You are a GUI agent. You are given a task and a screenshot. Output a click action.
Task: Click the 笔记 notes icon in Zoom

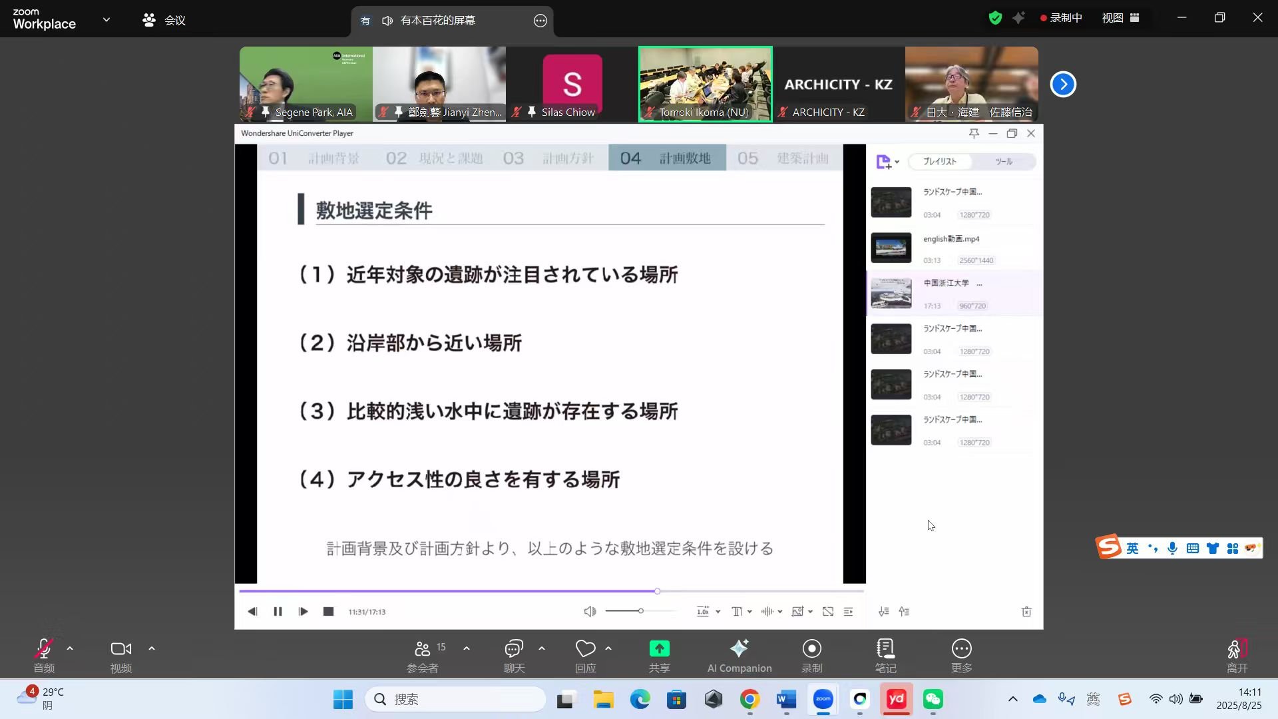tap(885, 654)
